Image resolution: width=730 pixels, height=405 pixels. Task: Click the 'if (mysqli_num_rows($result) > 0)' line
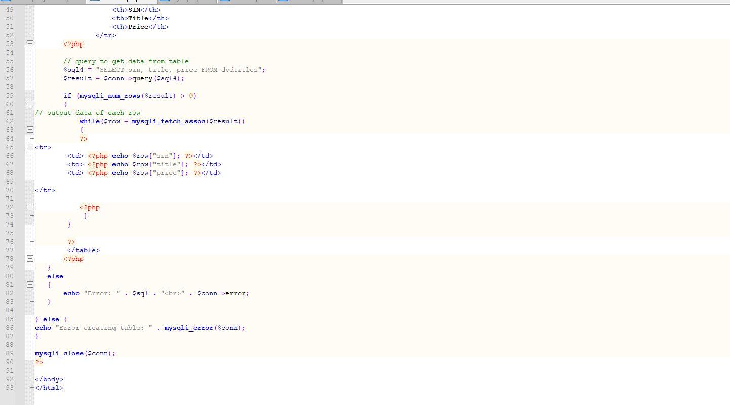coord(130,96)
